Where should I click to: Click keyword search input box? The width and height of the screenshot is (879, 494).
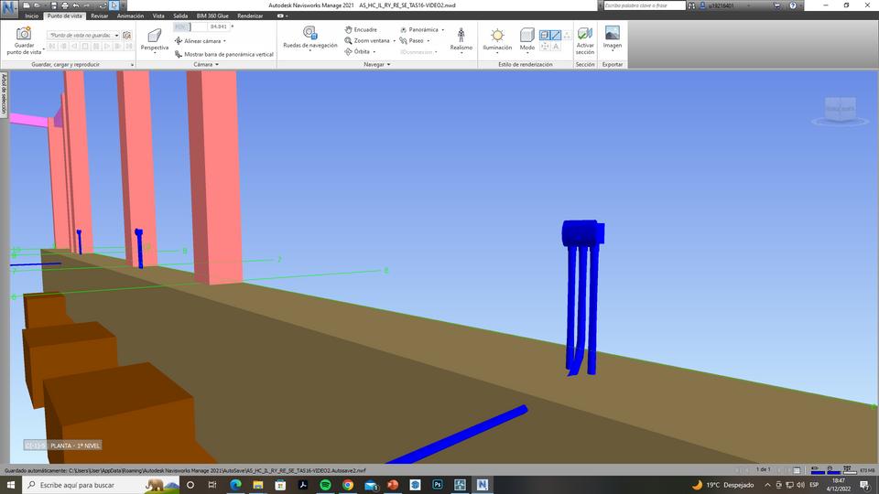pyautogui.click(x=645, y=5)
